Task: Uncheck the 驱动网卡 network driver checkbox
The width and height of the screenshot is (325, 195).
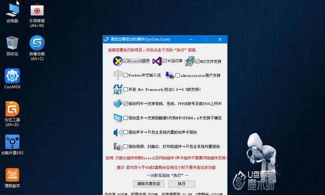Action: 125,103
